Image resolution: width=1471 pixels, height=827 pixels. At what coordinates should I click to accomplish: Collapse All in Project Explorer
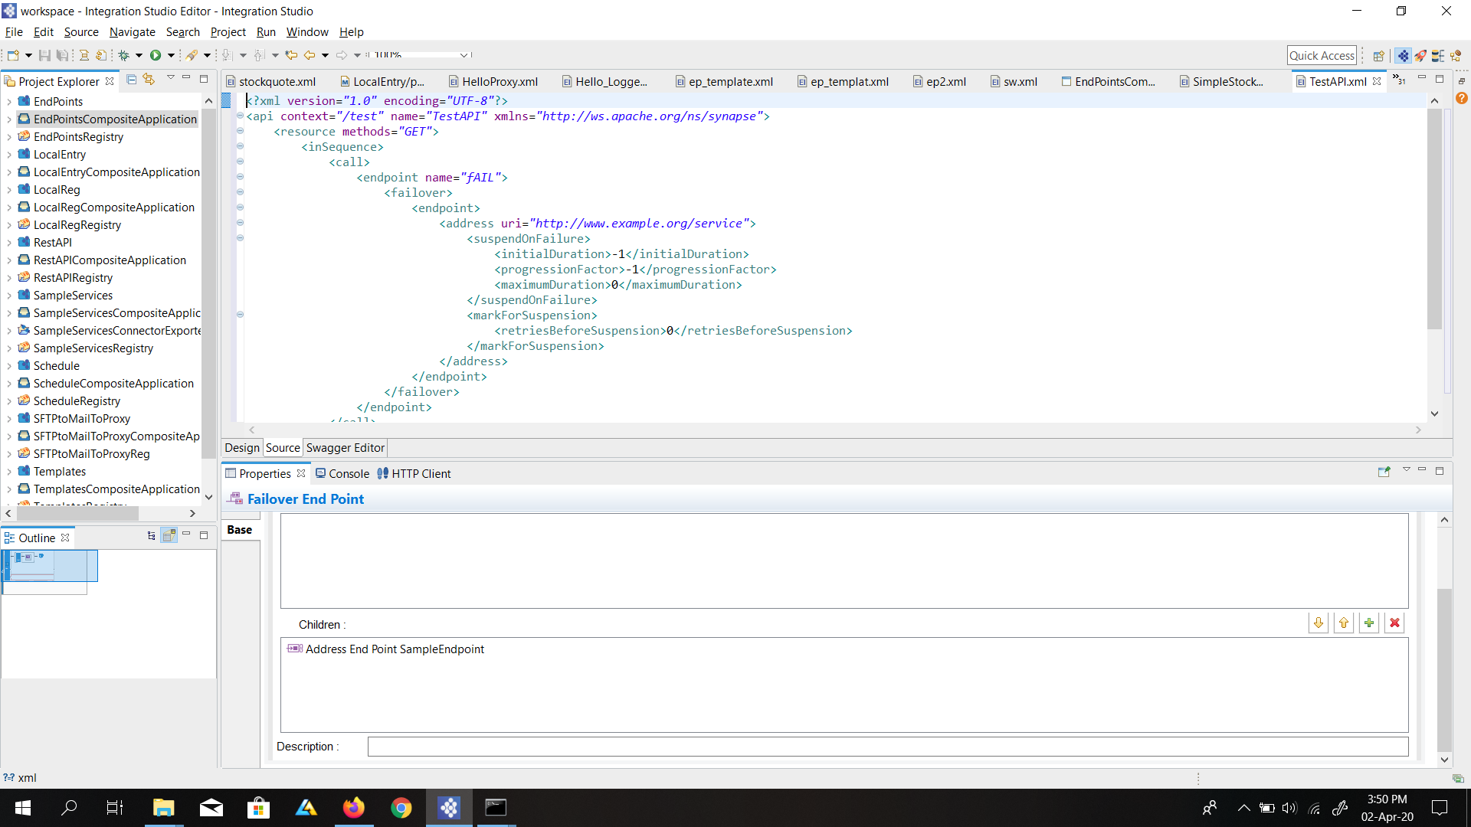click(x=131, y=78)
